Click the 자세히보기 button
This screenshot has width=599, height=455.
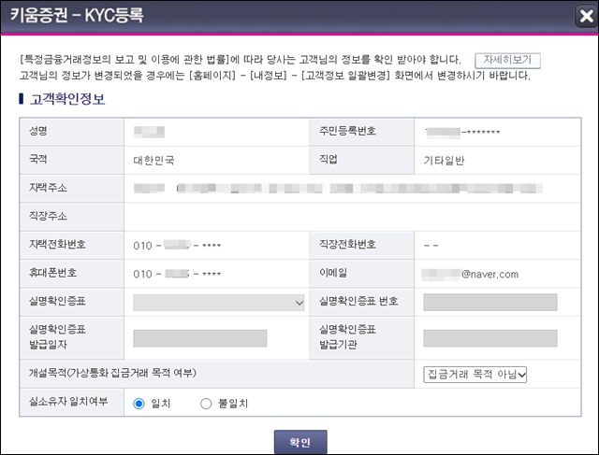507,60
